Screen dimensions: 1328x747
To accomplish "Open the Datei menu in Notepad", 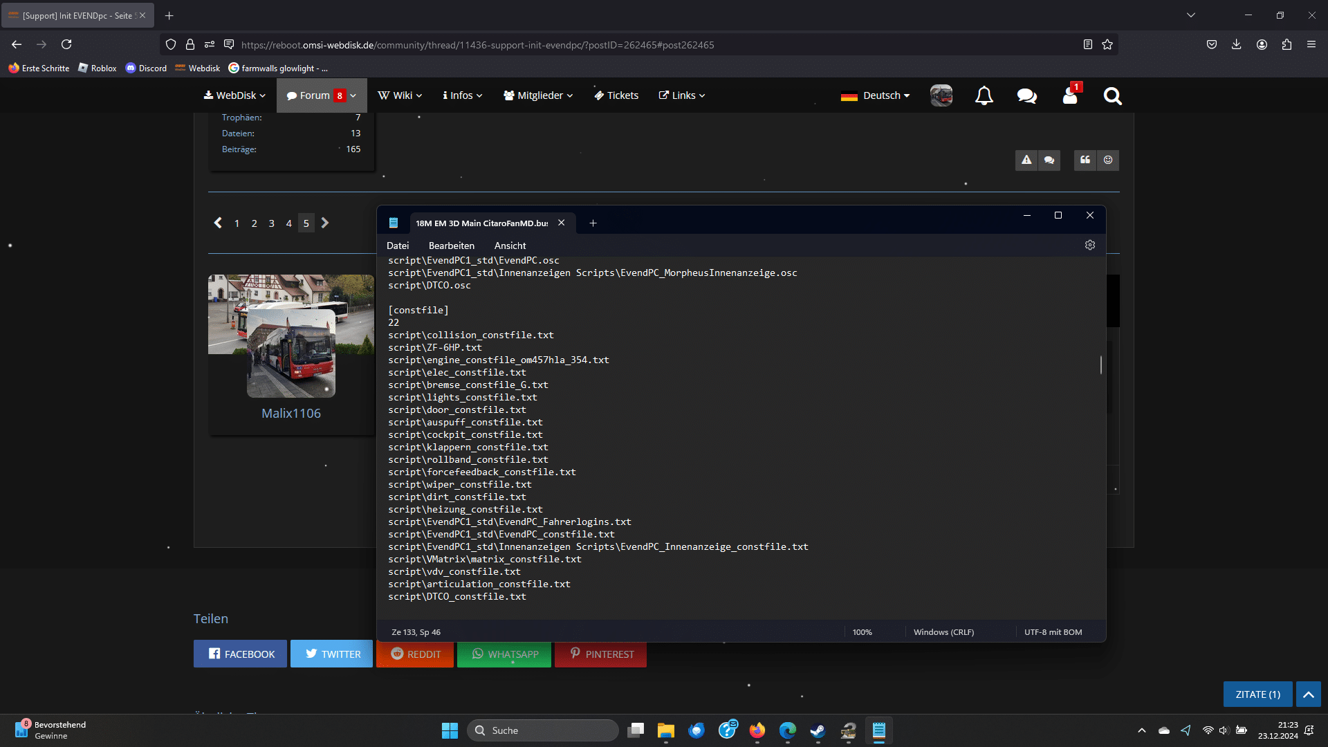I will point(398,246).
